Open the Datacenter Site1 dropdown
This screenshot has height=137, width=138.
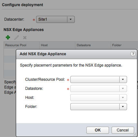(55, 19)
